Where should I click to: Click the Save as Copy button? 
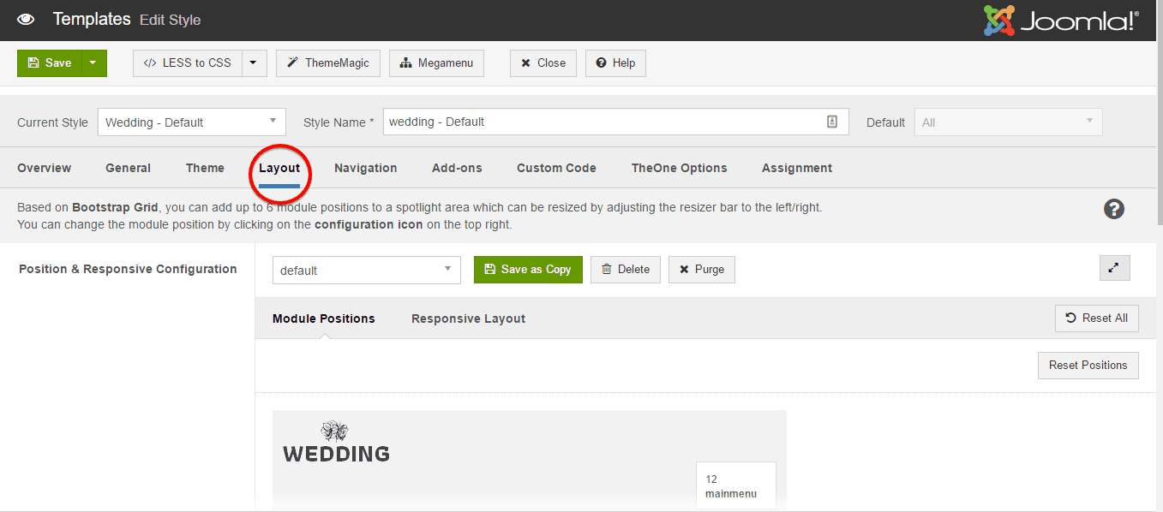tap(528, 269)
